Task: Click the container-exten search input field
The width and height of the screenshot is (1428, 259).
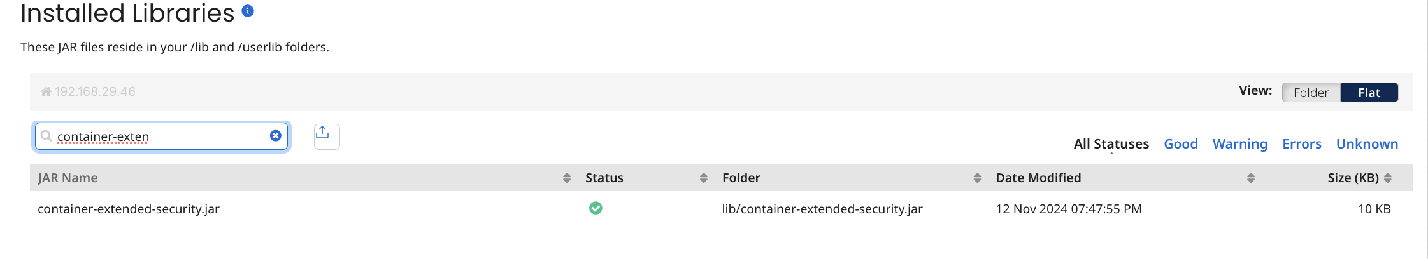Action: point(159,136)
